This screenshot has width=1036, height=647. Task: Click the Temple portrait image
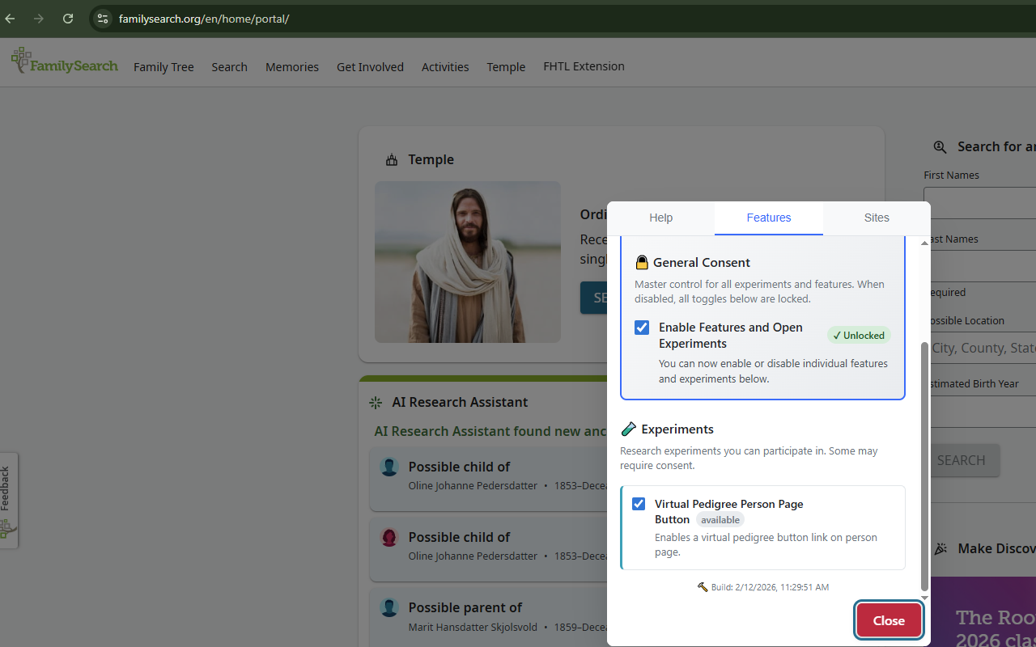[x=468, y=262]
